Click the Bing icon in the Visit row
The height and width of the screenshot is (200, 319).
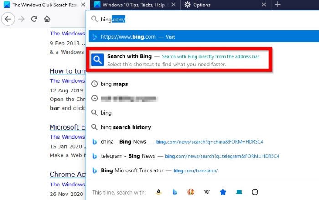(x=94, y=37)
